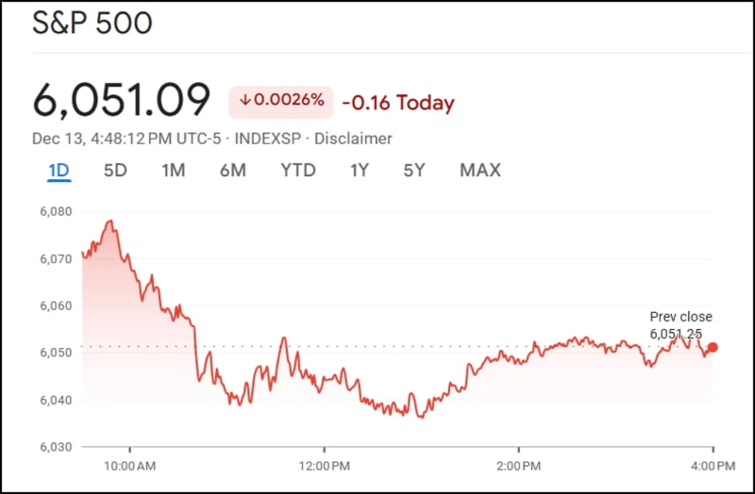Show the 1Y chart range
This screenshot has width=755, height=494.
coord(359,171)
